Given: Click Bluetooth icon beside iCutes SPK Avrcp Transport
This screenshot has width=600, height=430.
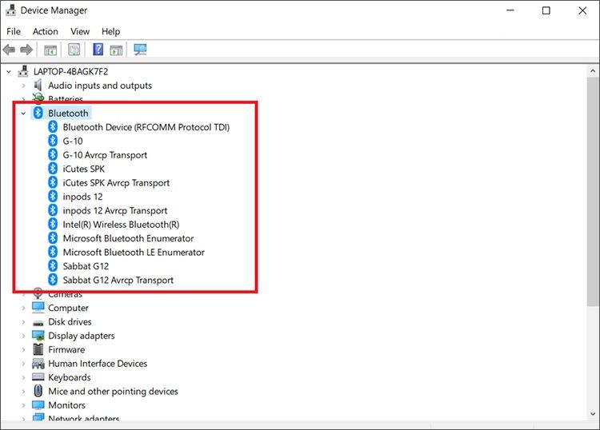Looking at the screenshot, I should point(53,182).
